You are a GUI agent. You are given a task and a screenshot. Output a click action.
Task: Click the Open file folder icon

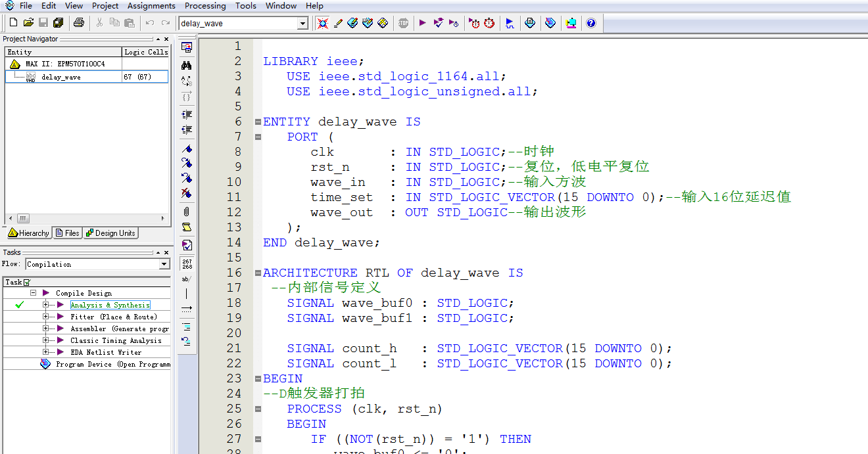(28, 23)
